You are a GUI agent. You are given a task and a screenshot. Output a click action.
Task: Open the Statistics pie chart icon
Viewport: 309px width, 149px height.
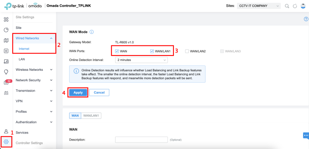[6, 30]
